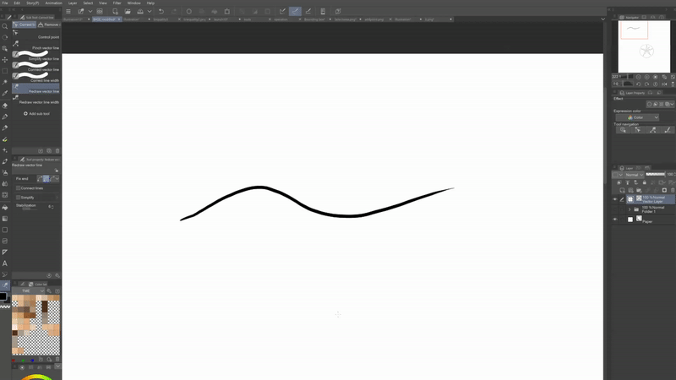Screen dimensions: 676x380
Task: Click the Navigator canvas thumbnail
Action: [644, 46]
